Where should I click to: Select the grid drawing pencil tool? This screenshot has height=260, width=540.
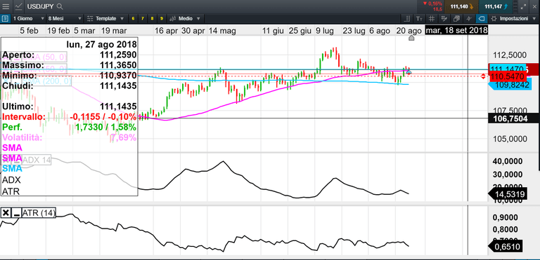444,18
